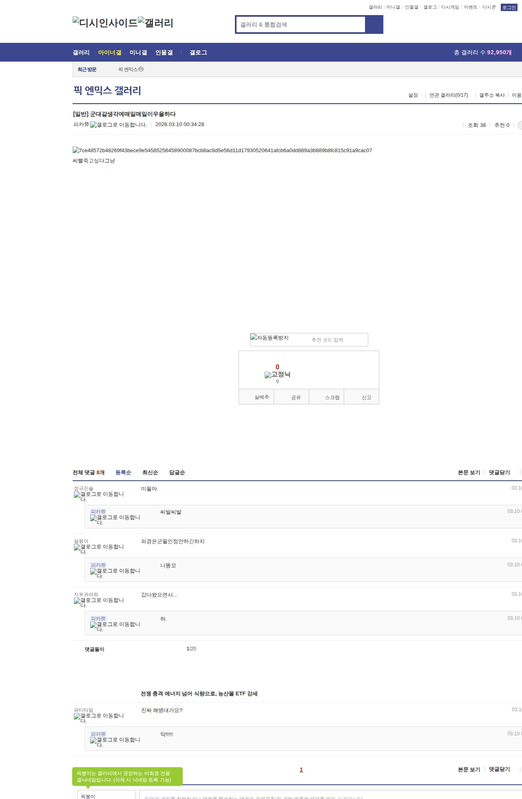
Task: Open 최근 방문 recent galleries
Action: (x=87, y=70)
